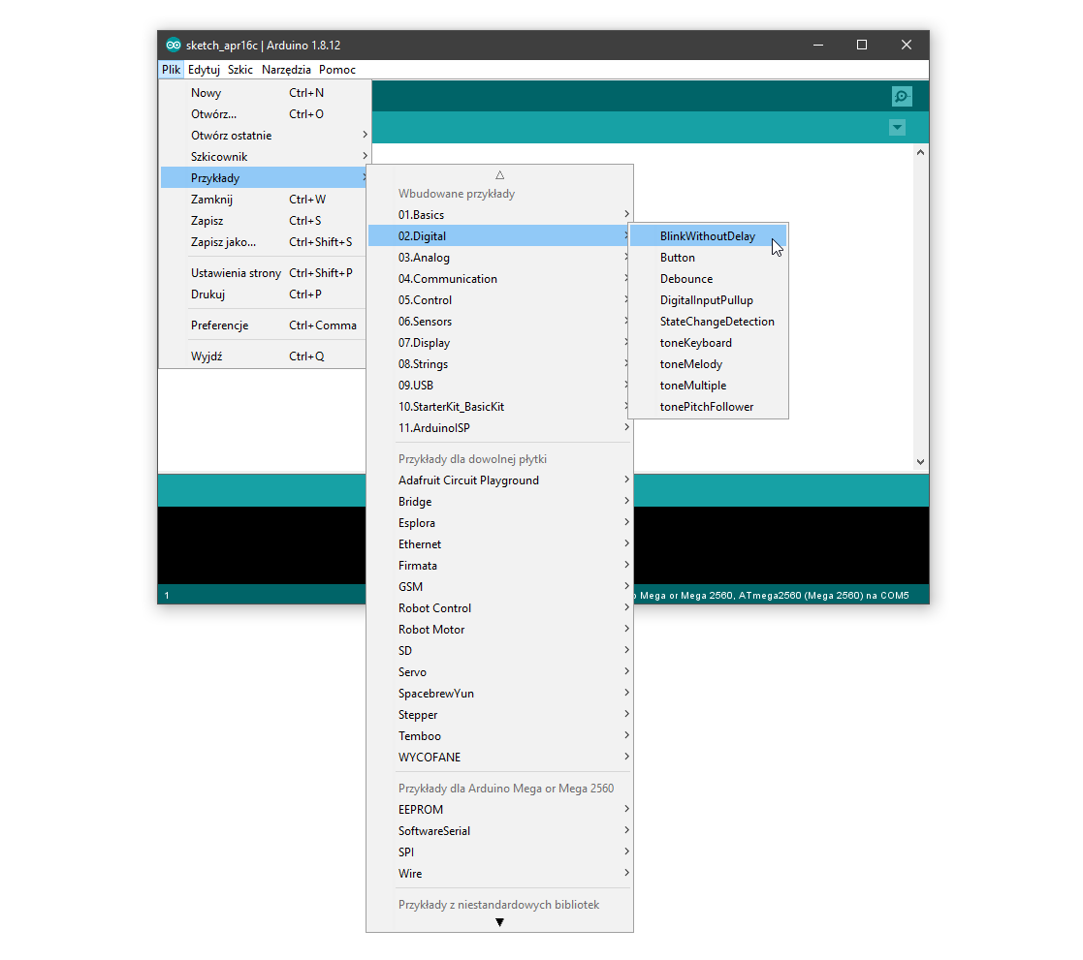Expand the Servo library examples
Screen dimensions: 1083x960
[499, 671]
